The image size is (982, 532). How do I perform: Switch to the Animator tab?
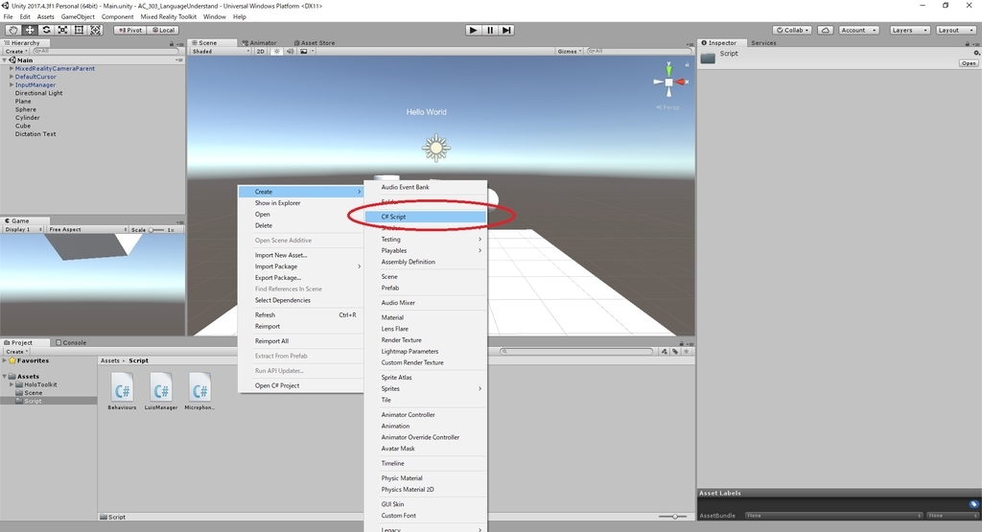point(260,43)
